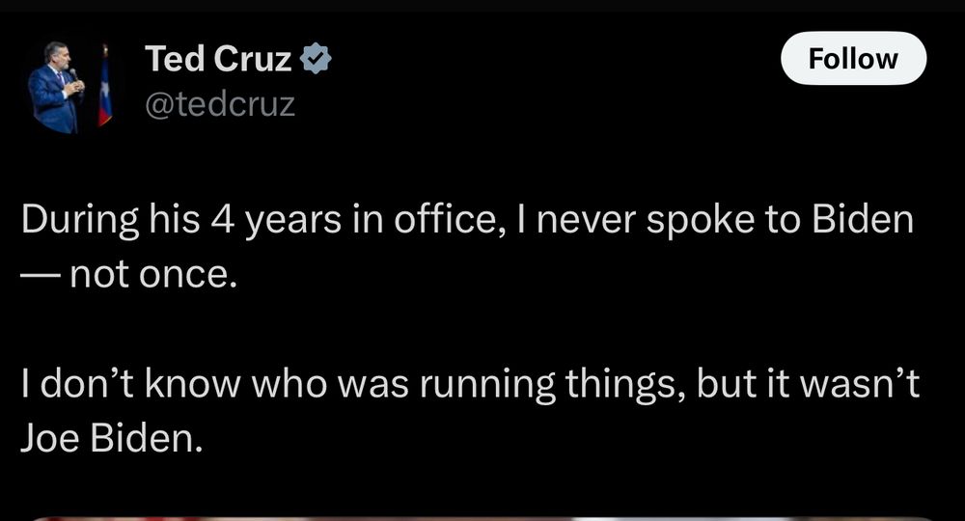The height and width of the screenshot is (521, 965).
Task: Click the line 'I don't know who was running'
Action: pos(470,384)
